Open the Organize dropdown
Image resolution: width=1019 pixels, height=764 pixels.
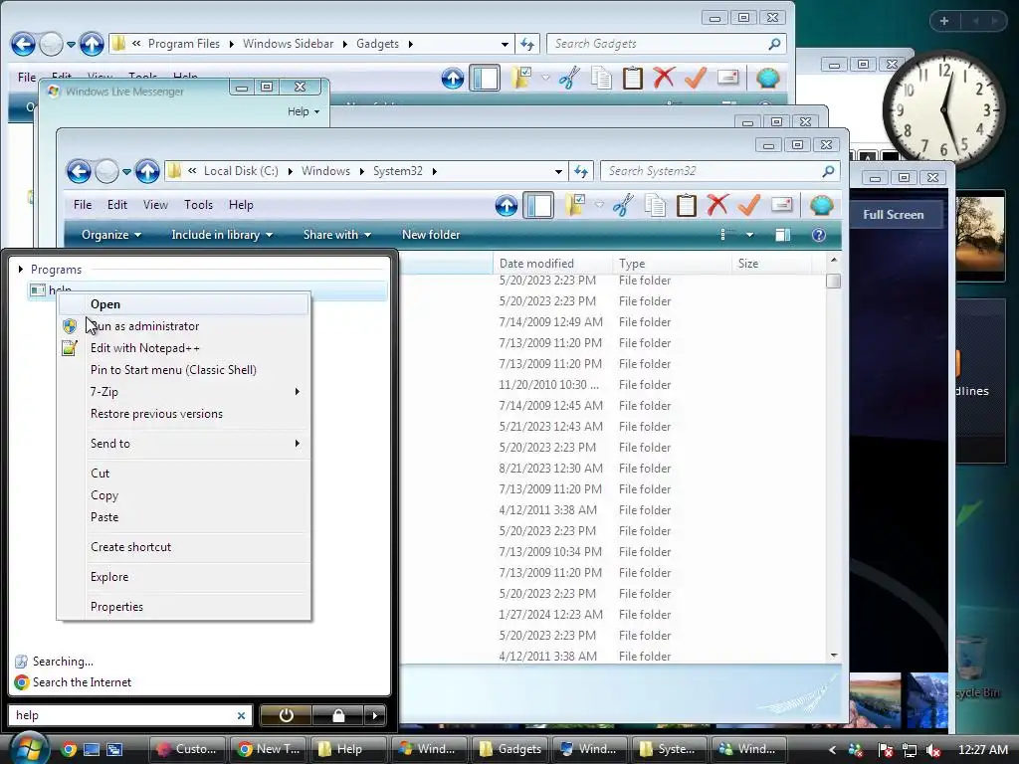coord(111,235)
